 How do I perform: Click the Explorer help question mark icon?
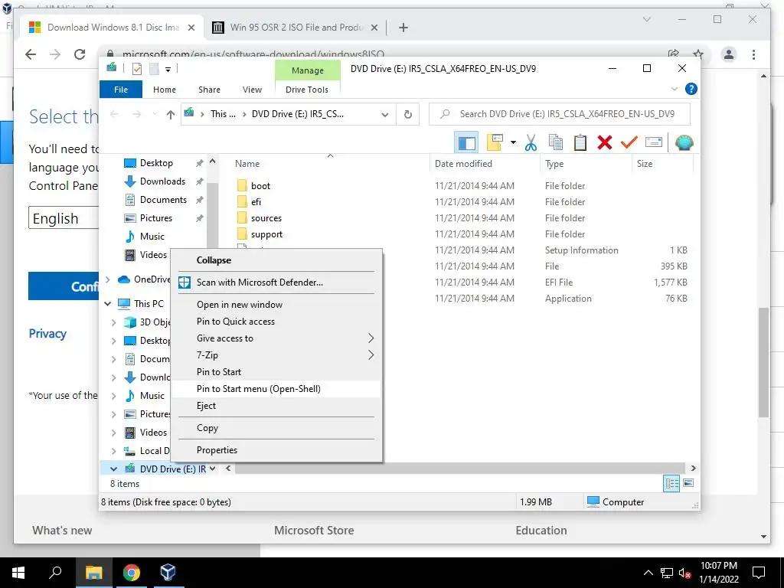(691, 89)
